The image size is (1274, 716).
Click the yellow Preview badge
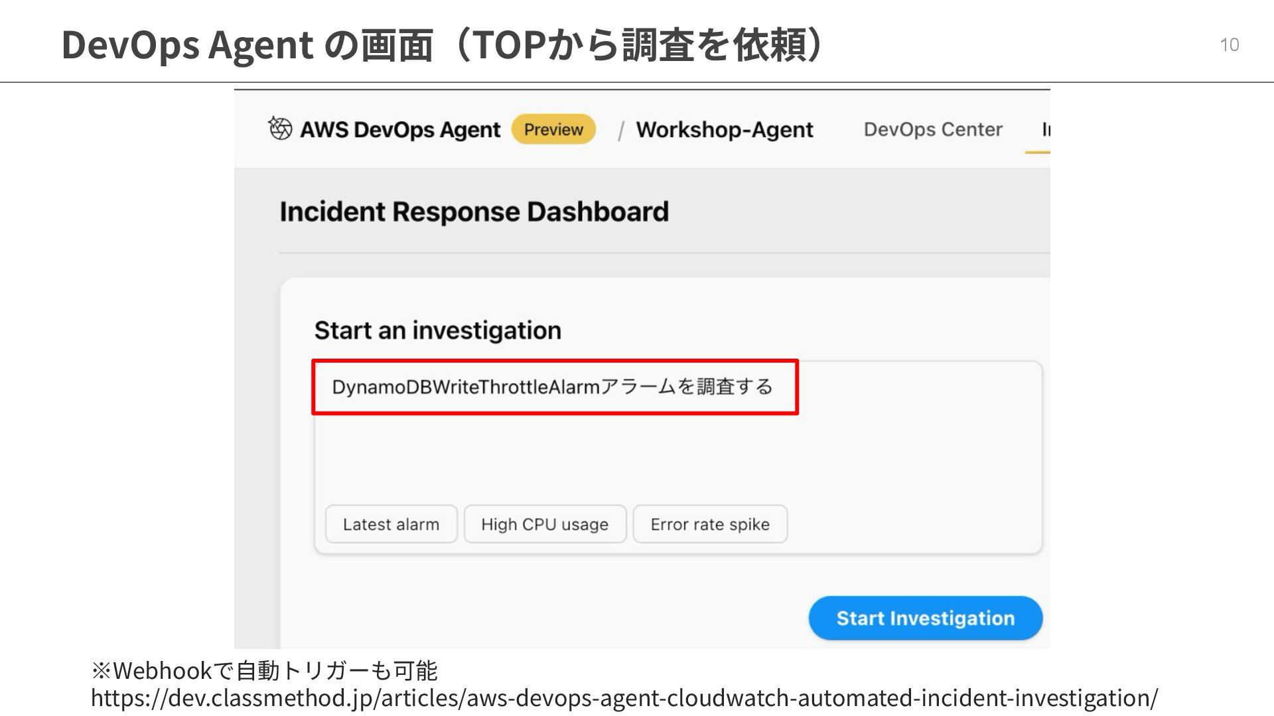[553, 129]
